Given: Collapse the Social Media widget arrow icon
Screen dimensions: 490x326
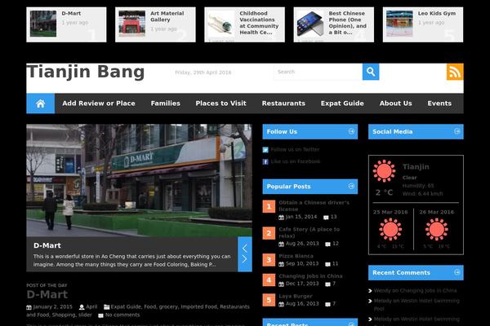Looking at the screenshot, I should click(x=457, y=131).
